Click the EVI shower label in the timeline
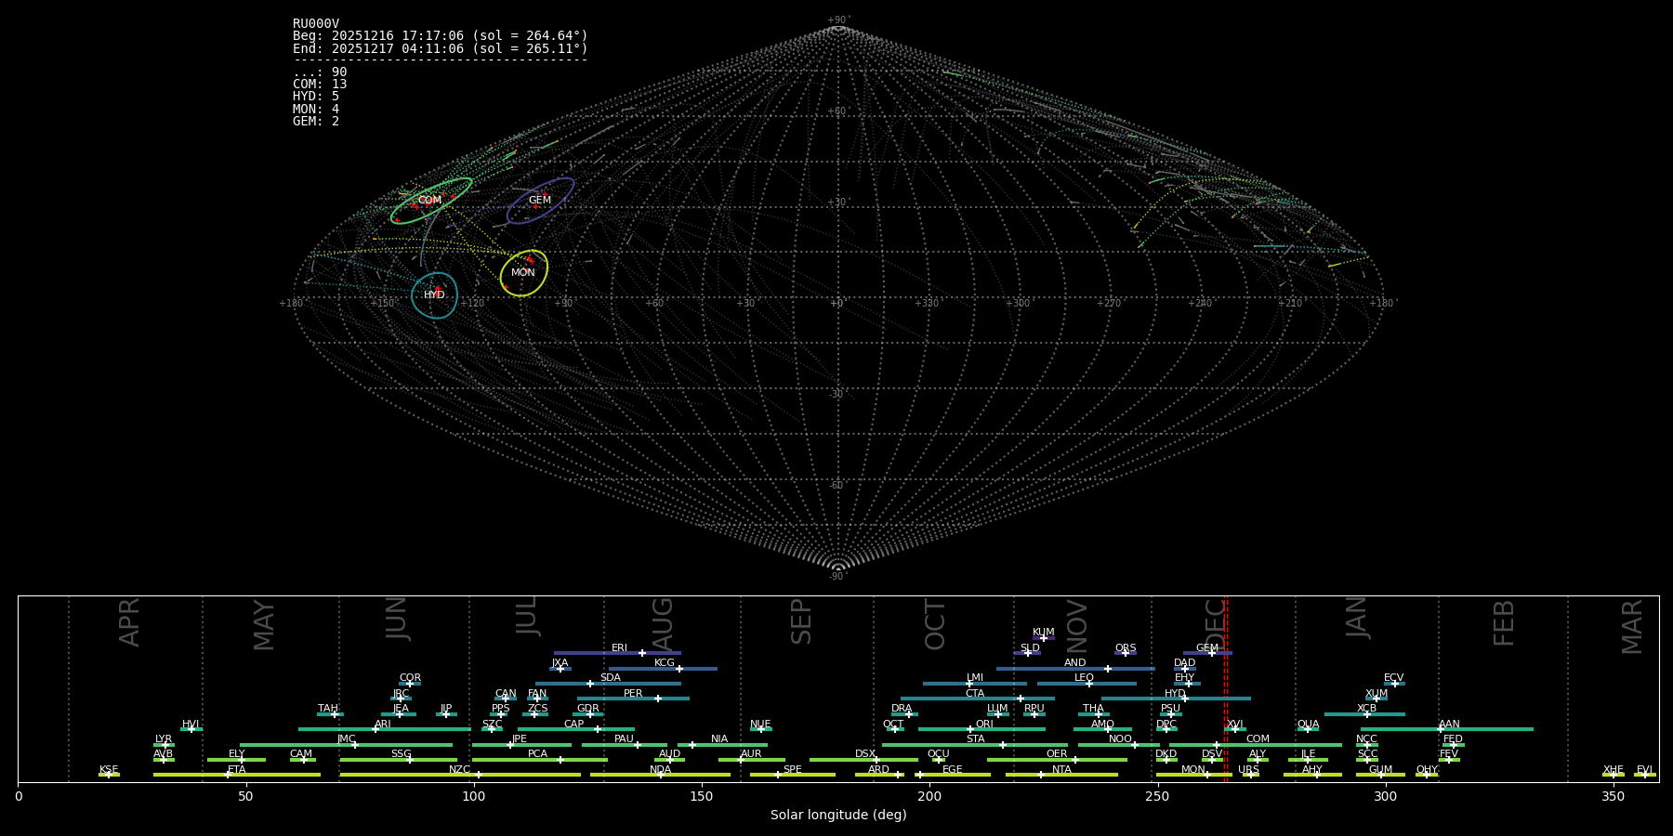The image size is (1673, 836). [x=1644, y=770]
